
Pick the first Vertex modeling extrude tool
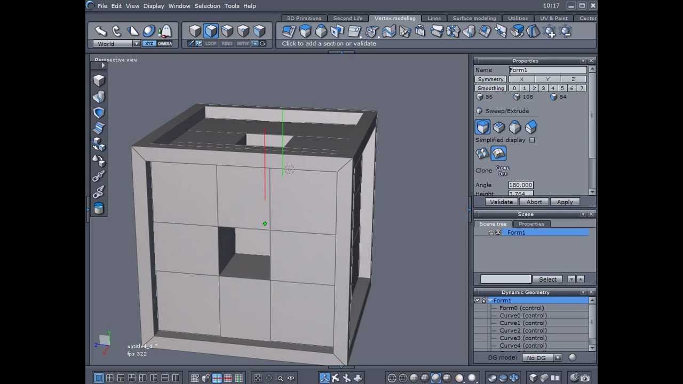[x=289, y=31]
